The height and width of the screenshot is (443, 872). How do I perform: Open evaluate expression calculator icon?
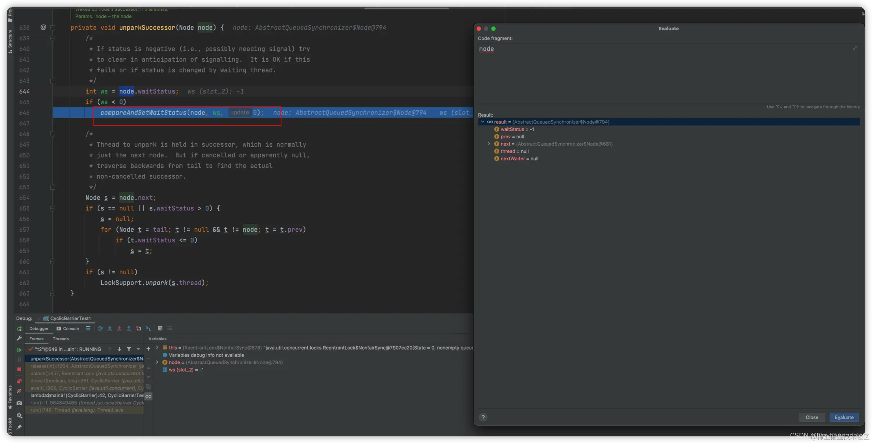160,329
